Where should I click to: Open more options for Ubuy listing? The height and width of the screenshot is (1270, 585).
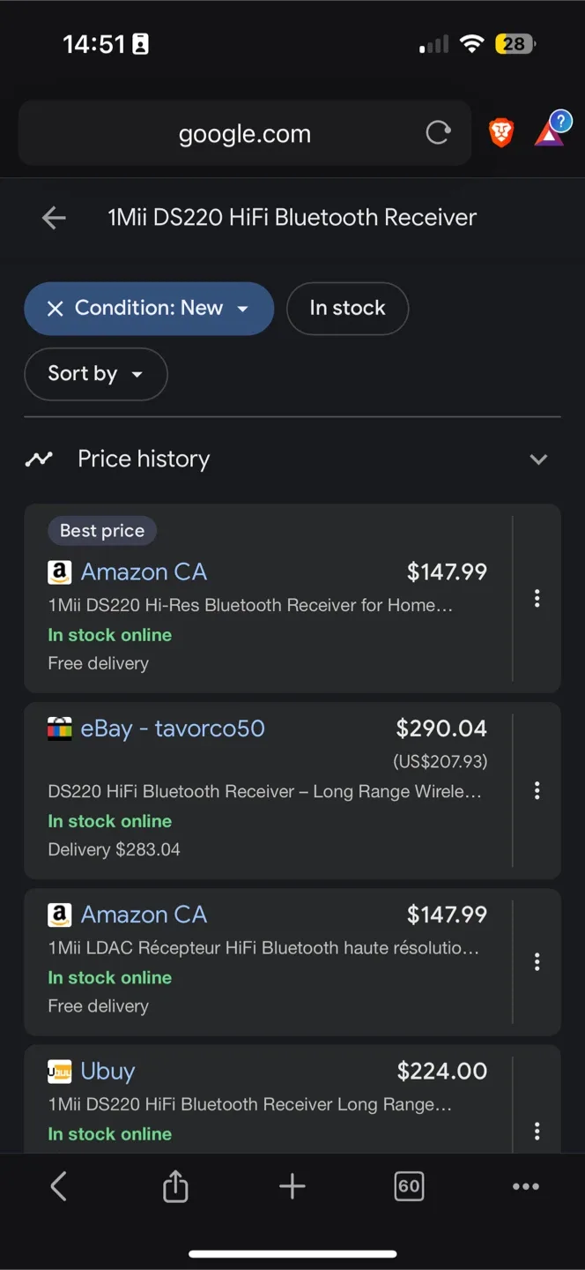pos(537,1131)
